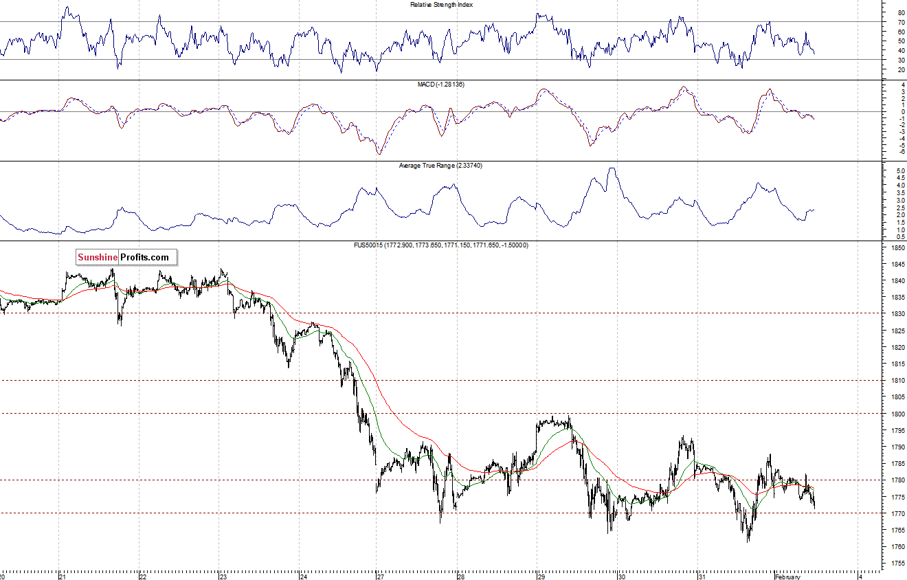
Task: Click the 1805 price axis label
Action: 897,397
